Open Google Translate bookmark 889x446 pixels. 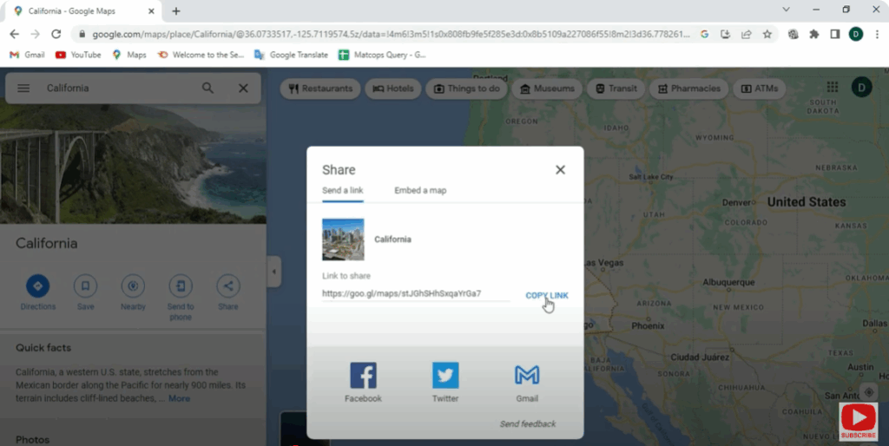click(x=292, y=55)
